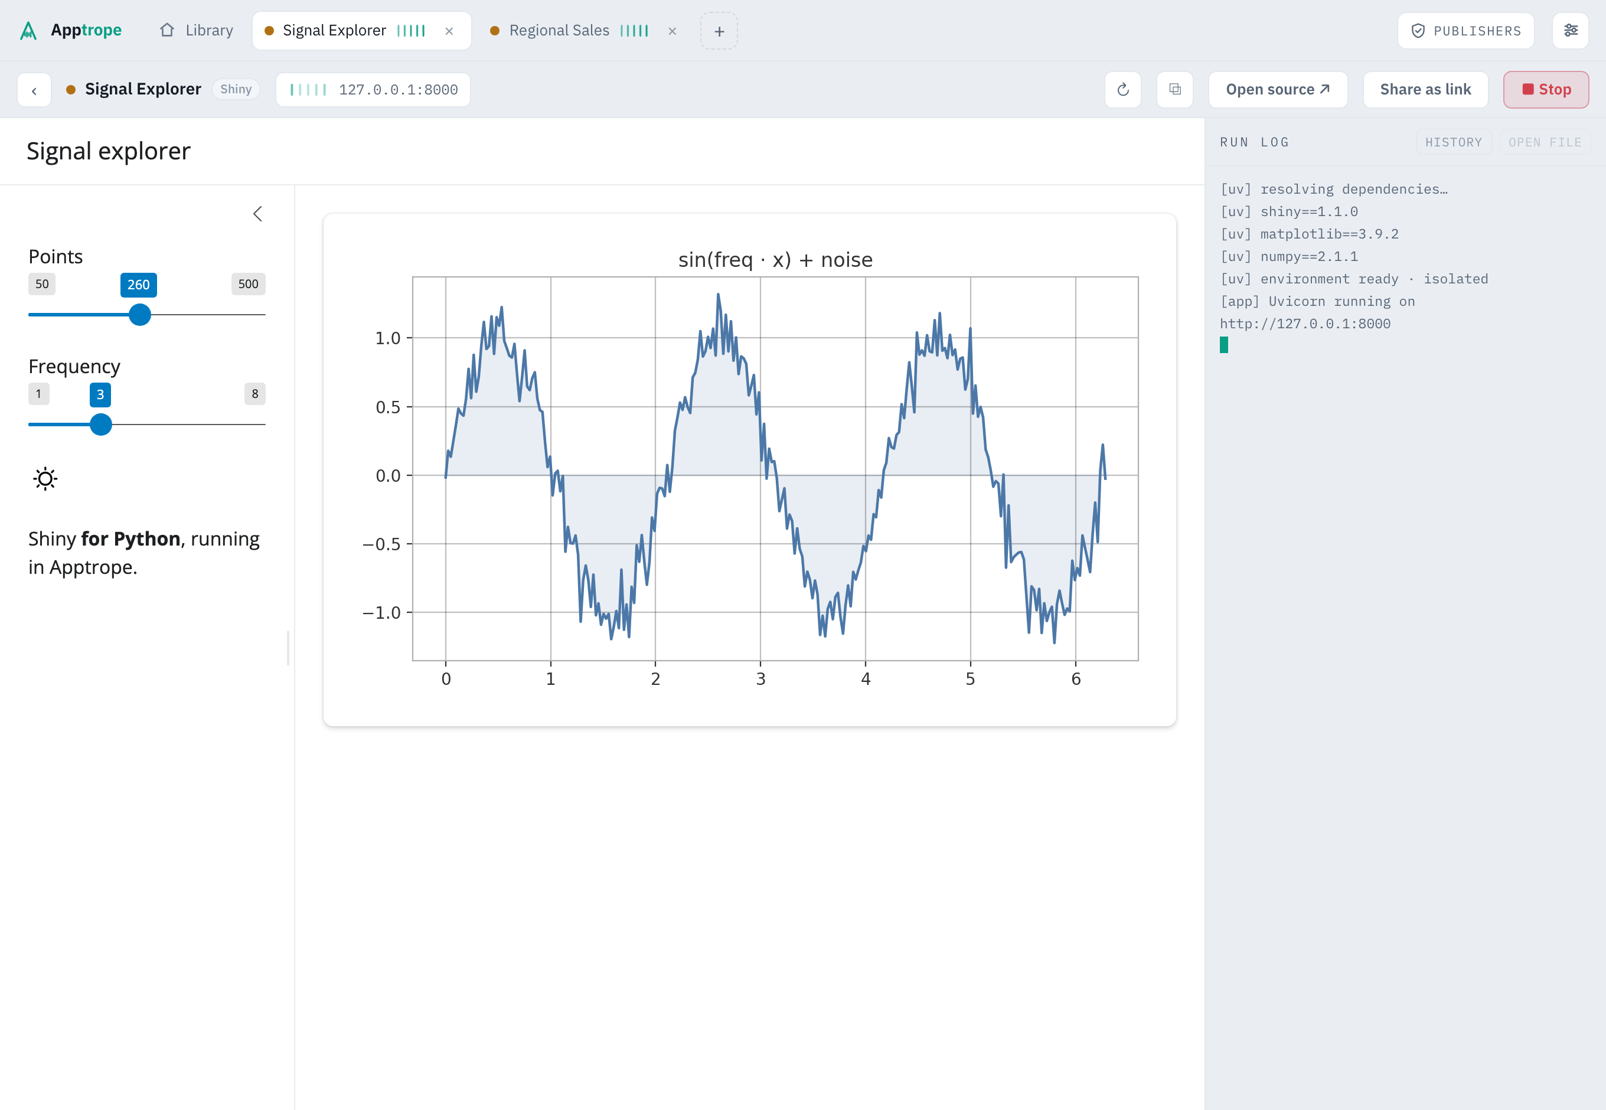Click the environment ready · isolated log line
The height and width of the screenshot is (1110, 1606).
click(x=1353, y=279)
